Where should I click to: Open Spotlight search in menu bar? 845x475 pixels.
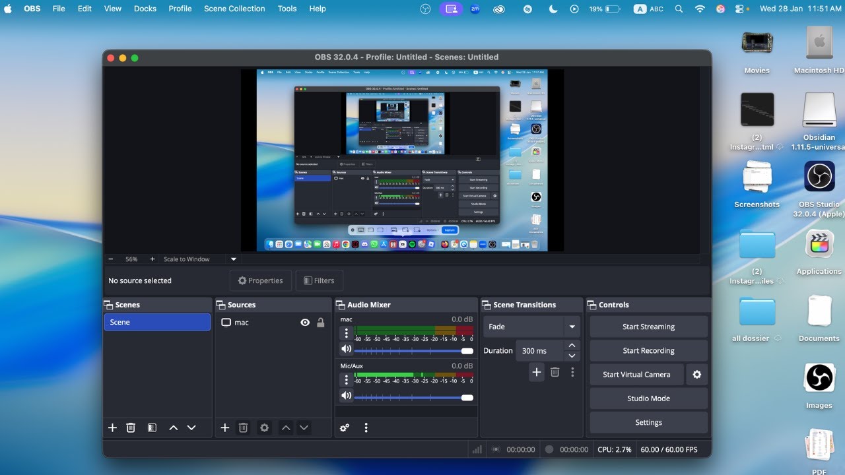(x=679, y=9)
